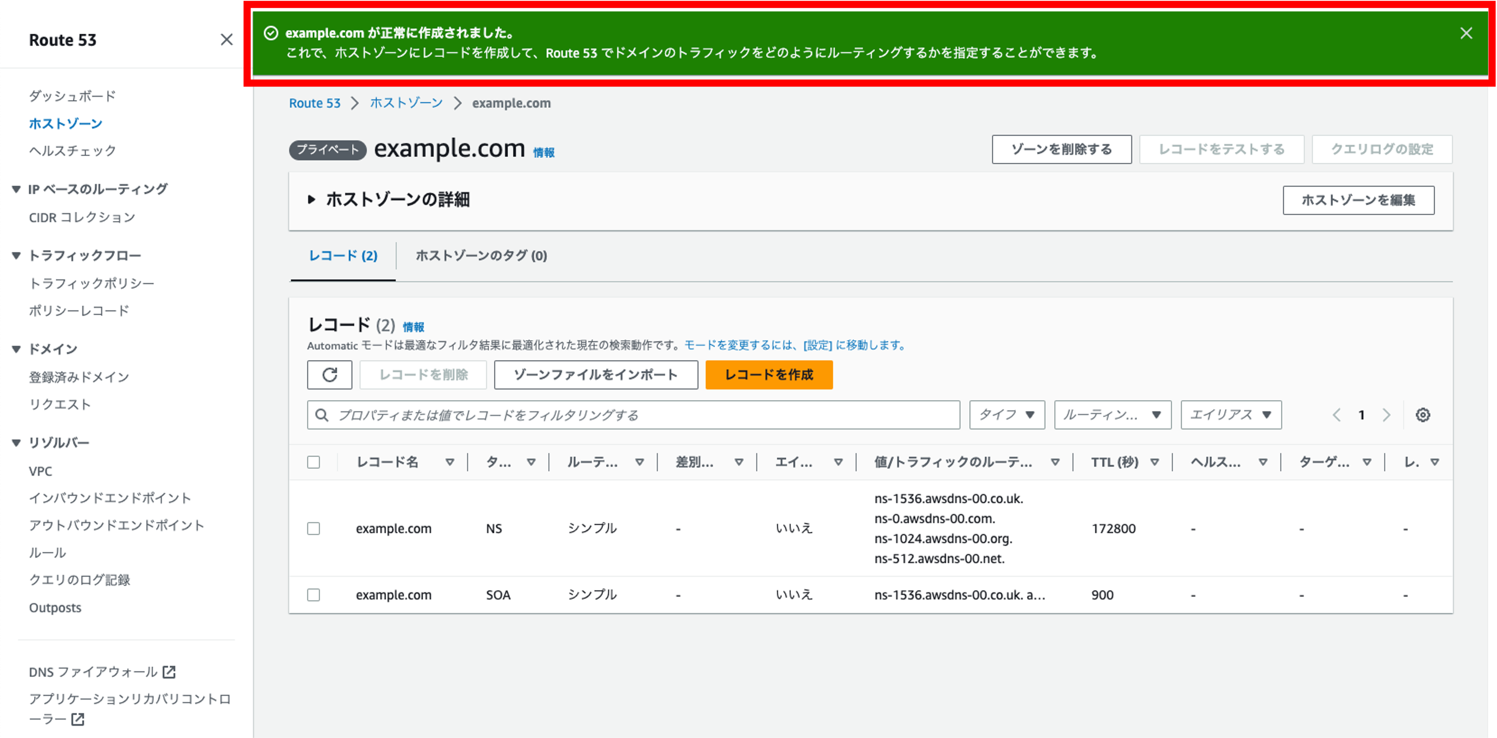This screenshot has width=1497, height=738.
Task: Sort by レコード名 column arrow
Action: [x=450, y=462]
